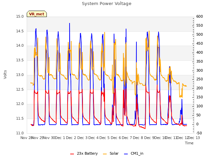The width and height of the screenshot is (214, 160).
Task: Click the red 23x Battery legend swatch
Action: [x=72, y=154]
